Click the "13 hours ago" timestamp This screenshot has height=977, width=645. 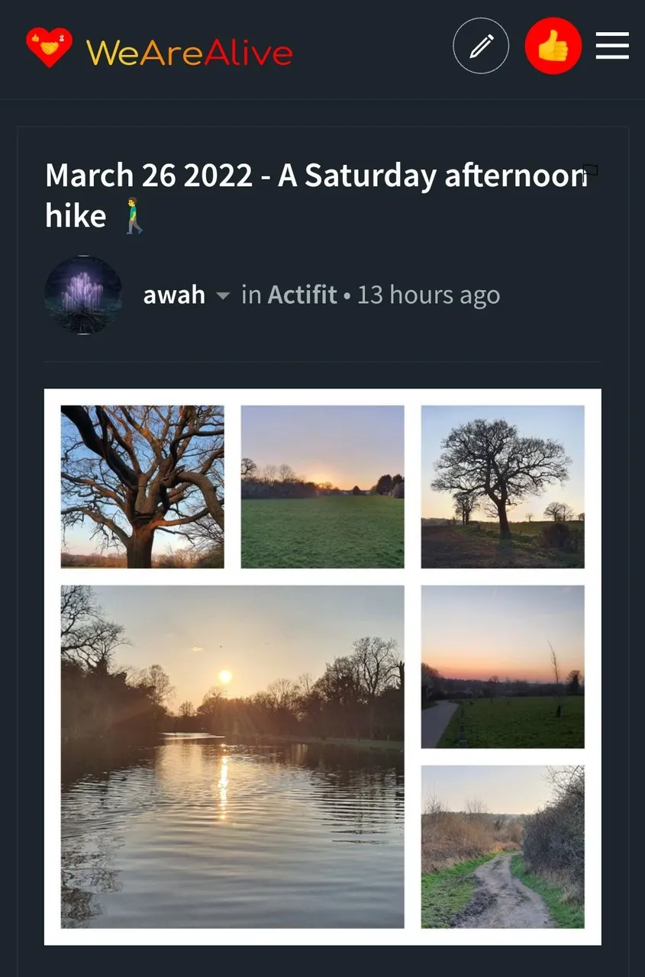pos(428,295)
